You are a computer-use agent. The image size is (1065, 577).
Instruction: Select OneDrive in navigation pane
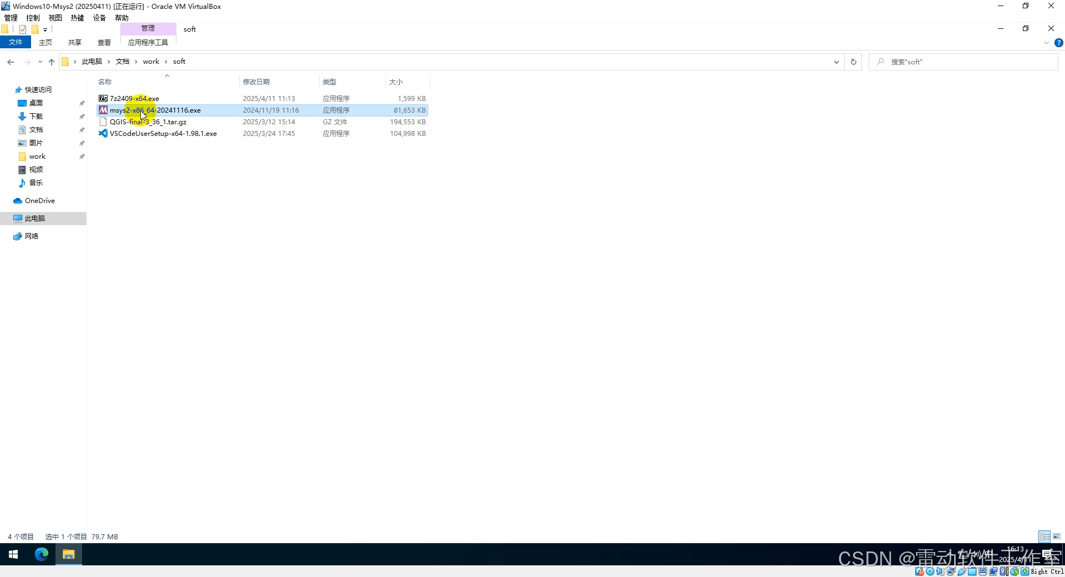click(x=39, y=201)
